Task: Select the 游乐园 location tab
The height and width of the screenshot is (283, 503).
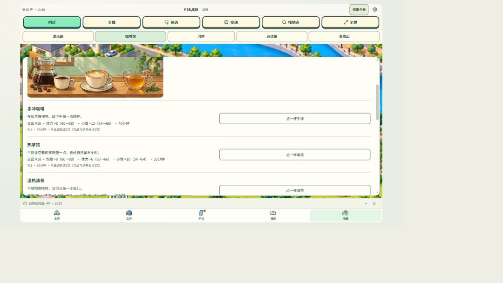Action: [x=58, y=36]
